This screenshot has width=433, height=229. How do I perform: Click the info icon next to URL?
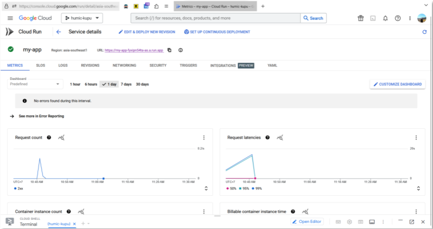click(180, 50)
